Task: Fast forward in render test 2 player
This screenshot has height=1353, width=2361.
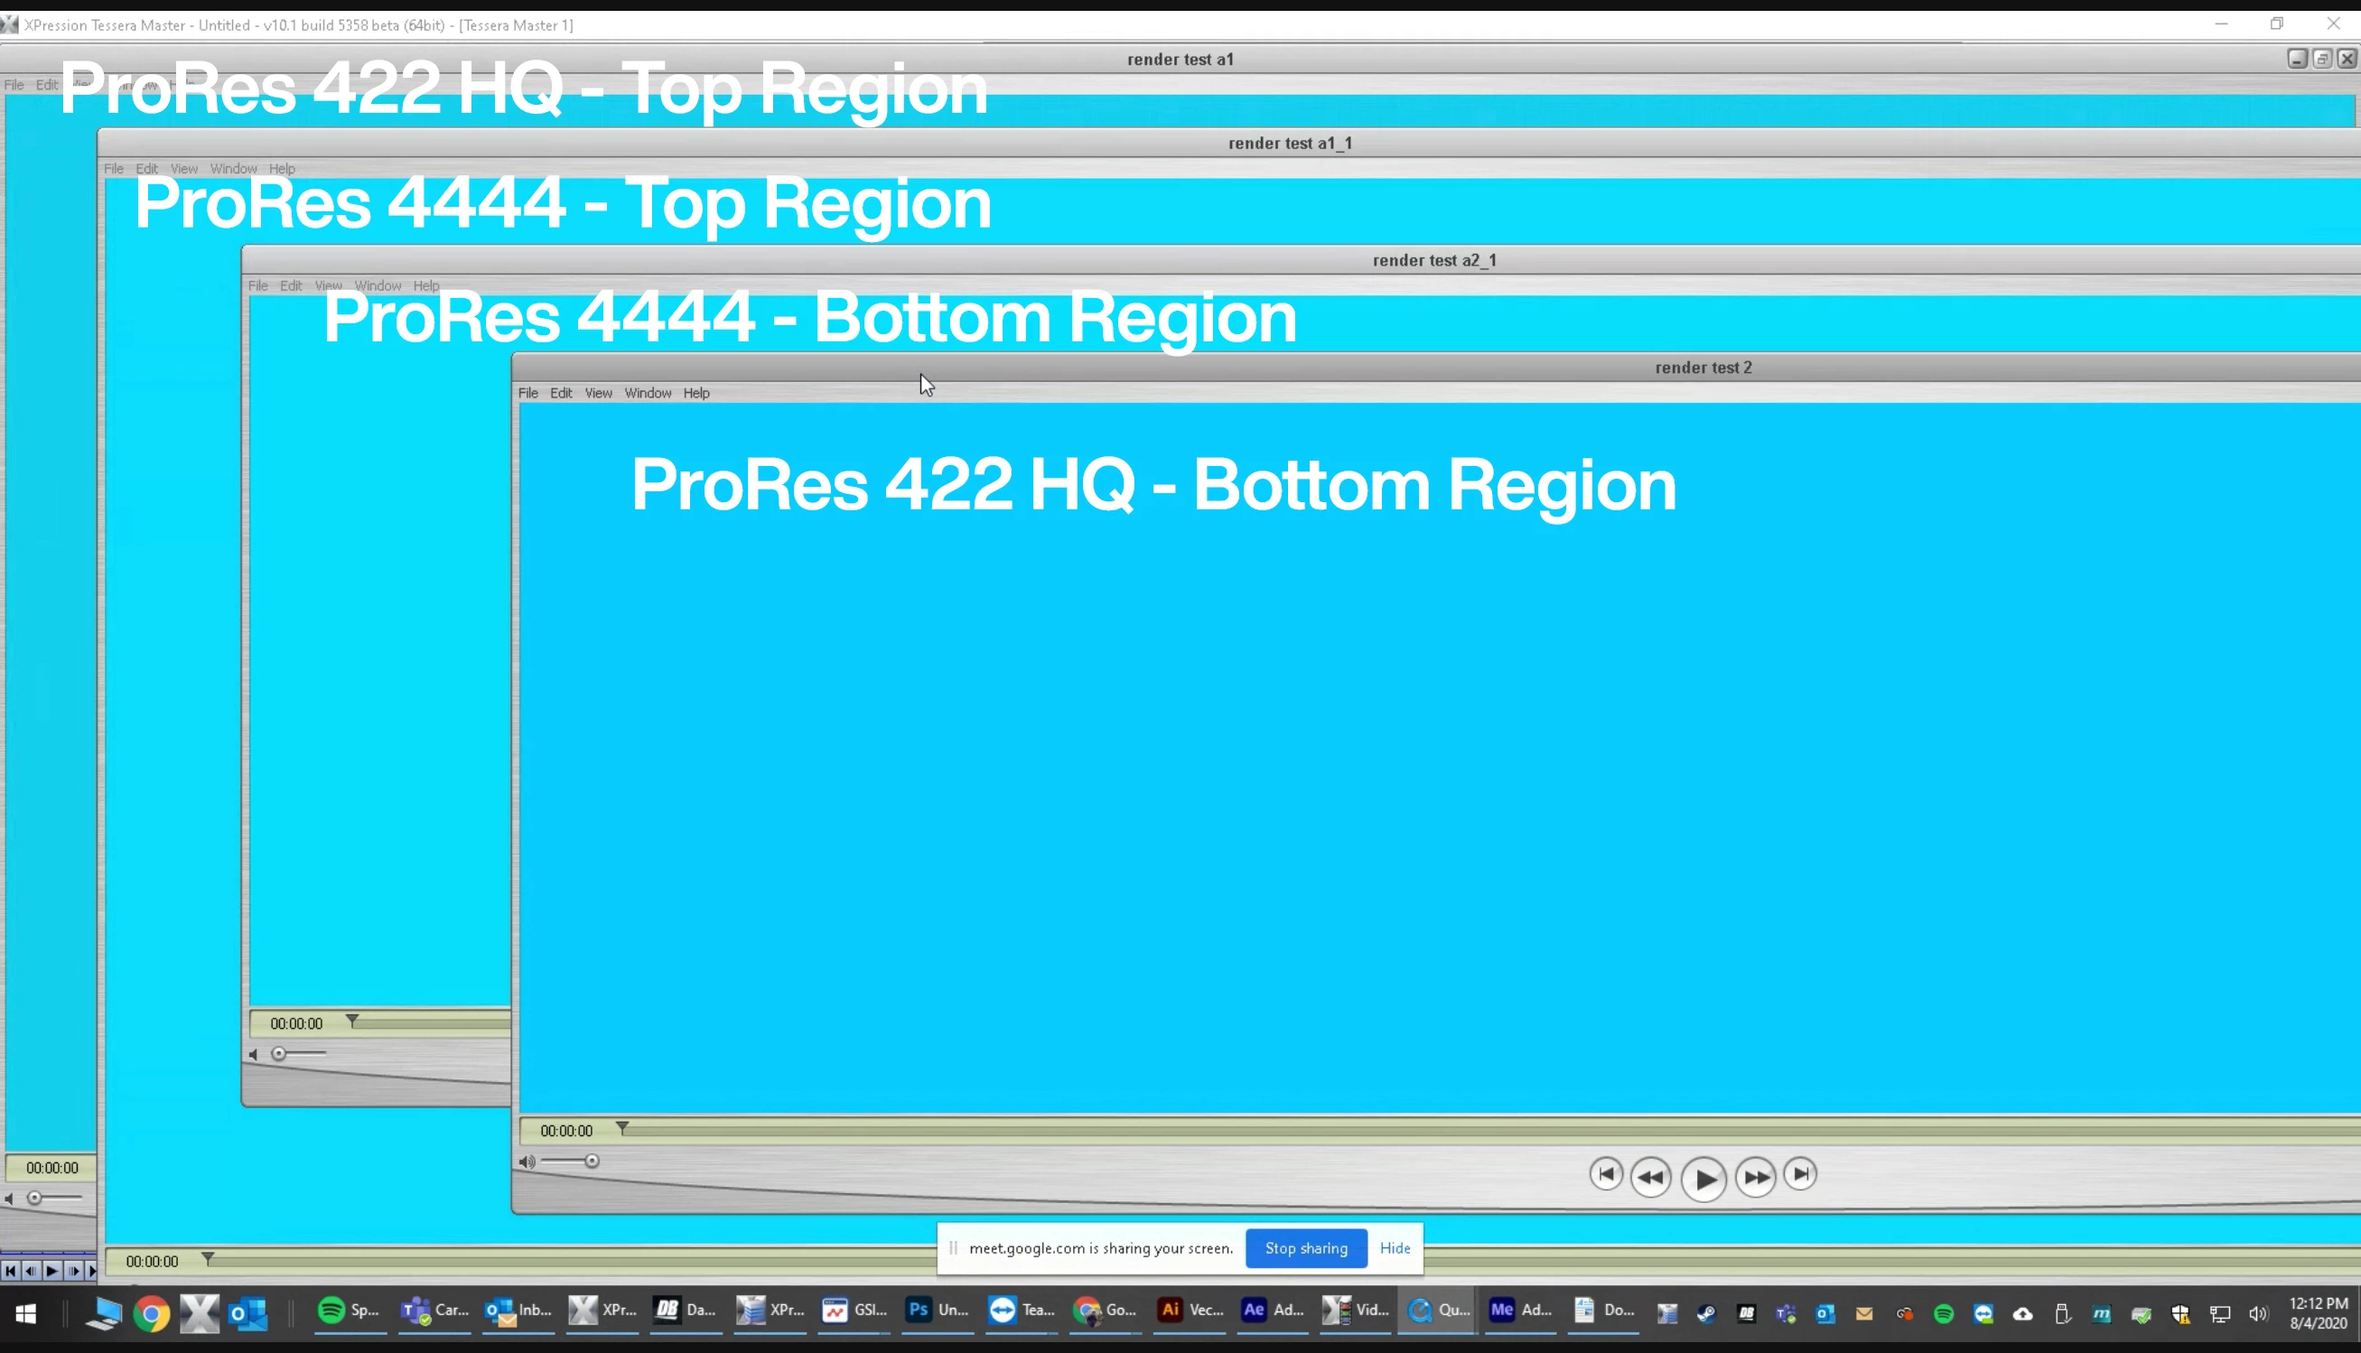Action: point(1755,1178)
